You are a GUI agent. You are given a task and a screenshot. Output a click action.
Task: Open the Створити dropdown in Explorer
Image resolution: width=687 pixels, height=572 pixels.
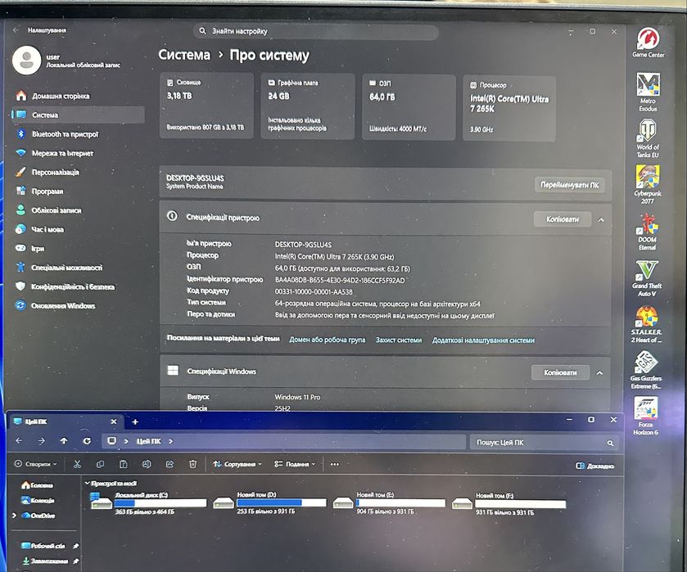pos(36,464)
